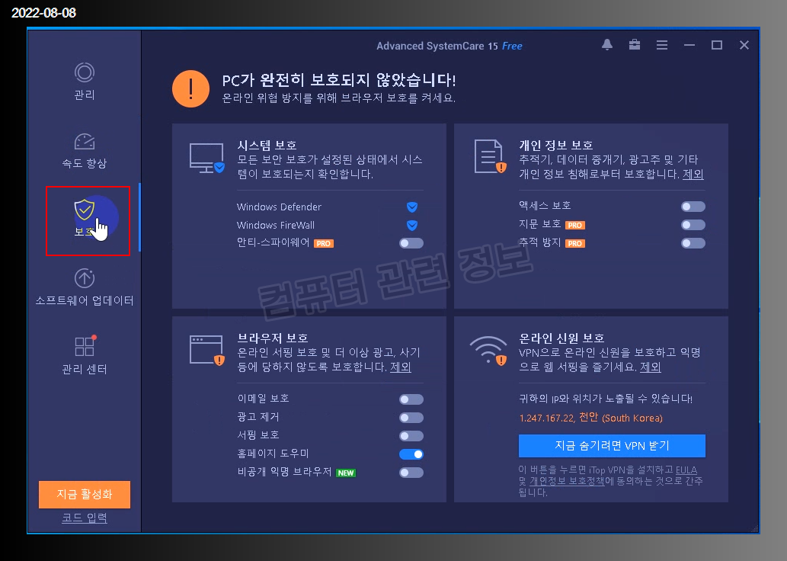Click the orange warning exclamation icon
This screenshot has width=787, height=561.
click(x=190, y=88)
